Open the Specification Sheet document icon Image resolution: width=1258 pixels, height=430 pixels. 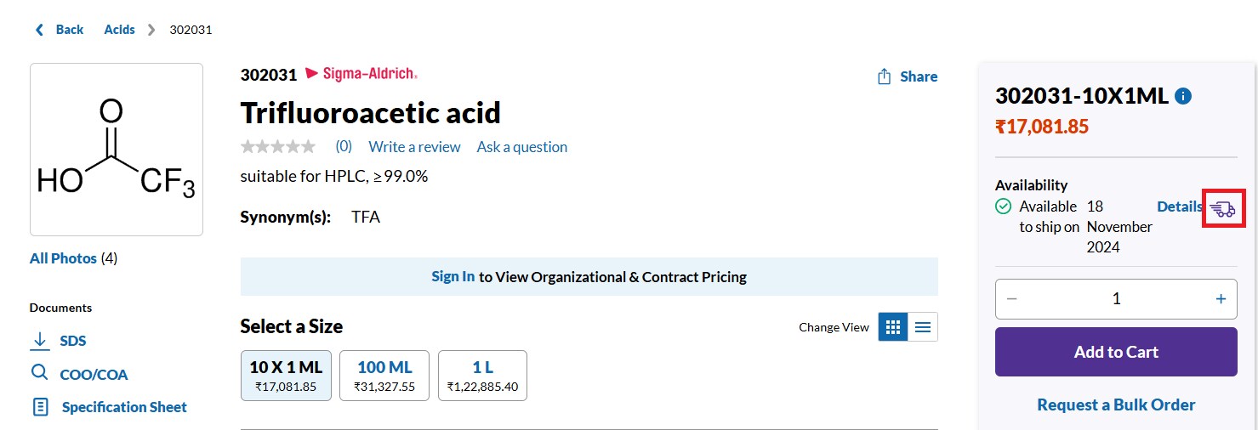[40, 407]
